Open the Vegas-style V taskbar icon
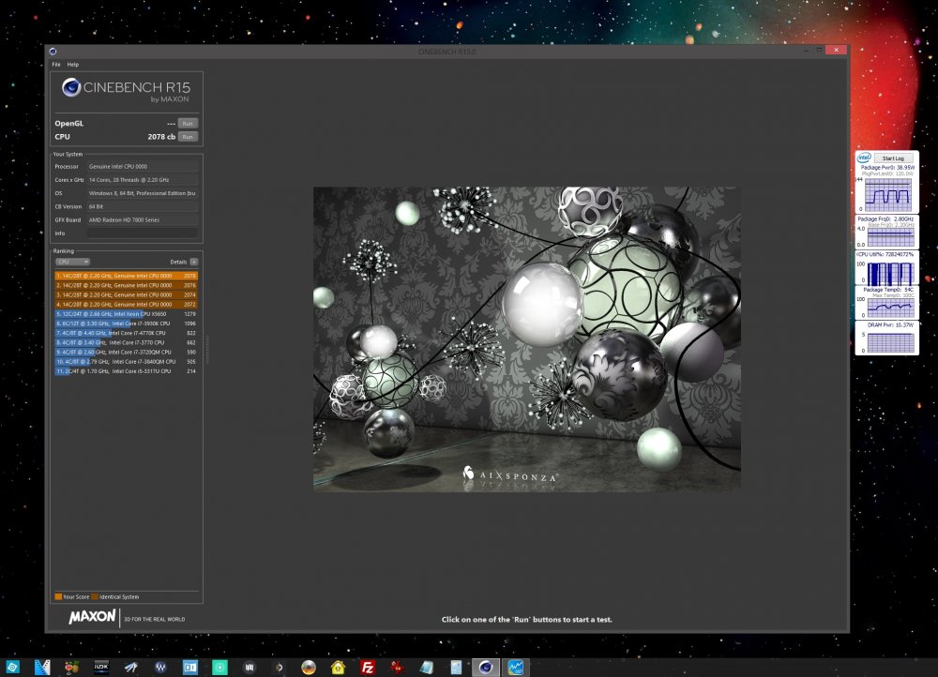The image size is (938, 677). tap(42, 667)
